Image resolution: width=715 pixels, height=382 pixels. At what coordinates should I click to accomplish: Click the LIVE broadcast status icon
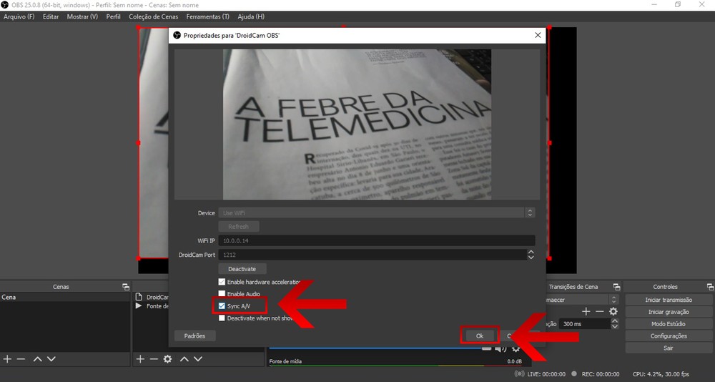coord(519,374)
